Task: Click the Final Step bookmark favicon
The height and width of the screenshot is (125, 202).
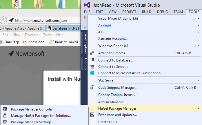Action: click(1, 42)
